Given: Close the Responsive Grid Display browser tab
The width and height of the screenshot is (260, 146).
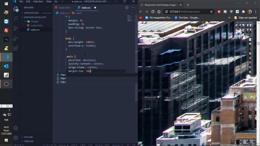Looking at the screenshot, I should click(180, 5).
